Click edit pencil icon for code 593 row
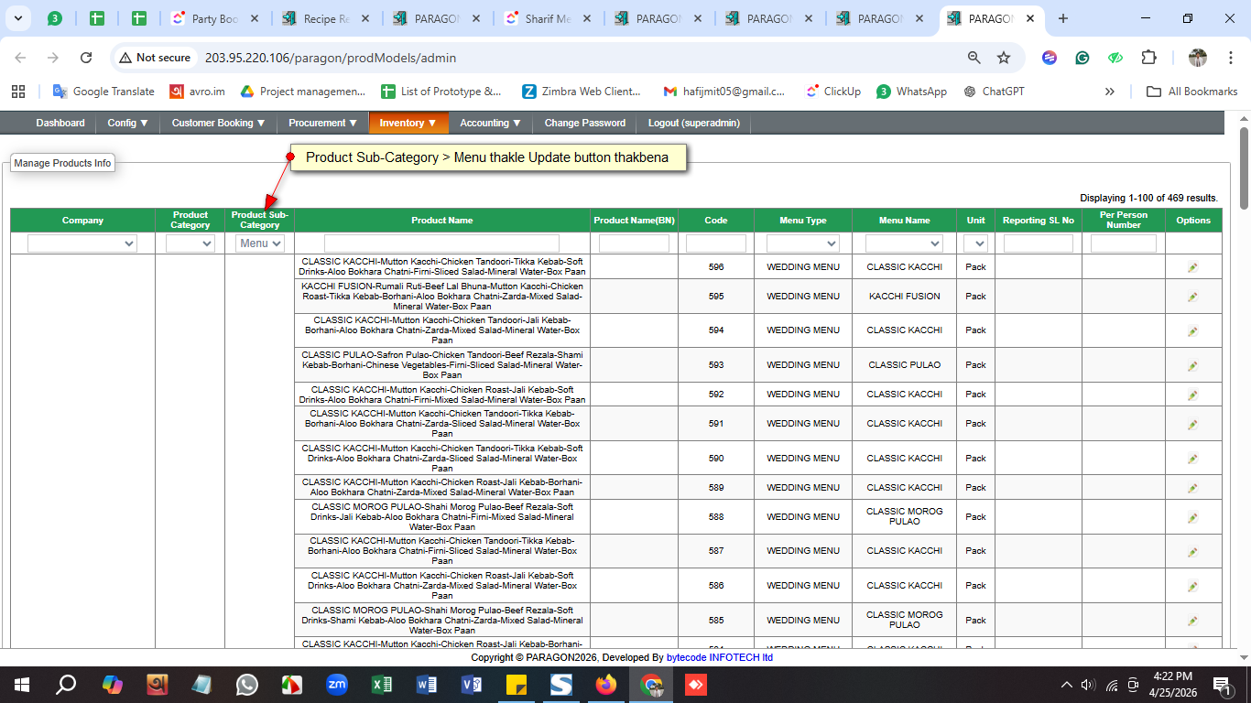Screen dimensions: 1251x703 (x=1192, y=365)
